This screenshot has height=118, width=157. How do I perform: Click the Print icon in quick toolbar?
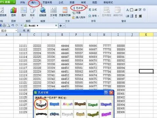pyautogui.click(x=4, y=26)
